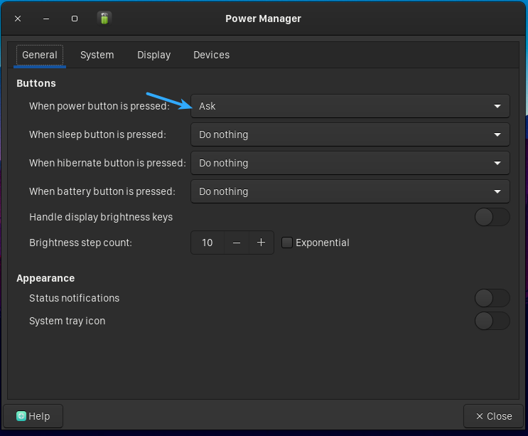This screenshot has height=436, width=528.
Task: Open the battery button action dropdown
Action: (x=350, y=191)
